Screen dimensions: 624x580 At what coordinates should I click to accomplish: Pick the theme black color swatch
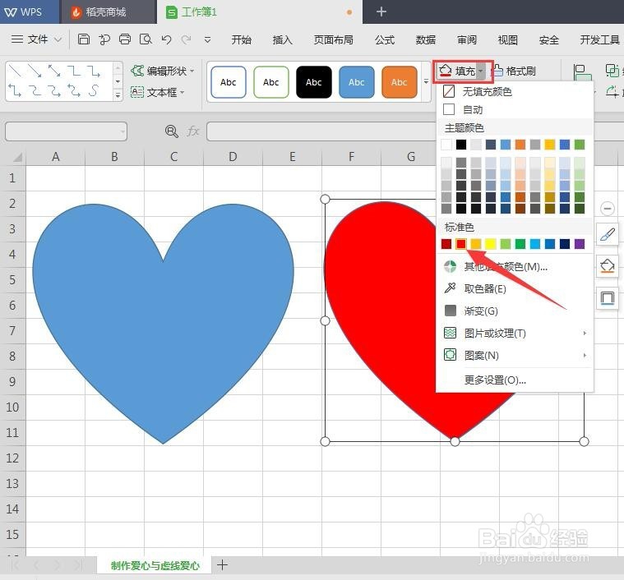click(x=461, y=145)
